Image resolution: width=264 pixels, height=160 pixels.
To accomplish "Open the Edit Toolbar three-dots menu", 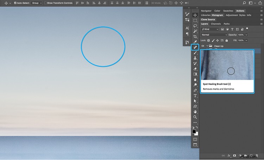I will pos(195,123).
